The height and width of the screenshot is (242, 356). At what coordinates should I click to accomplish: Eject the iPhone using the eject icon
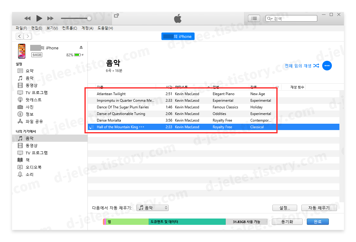click(81, 47)
